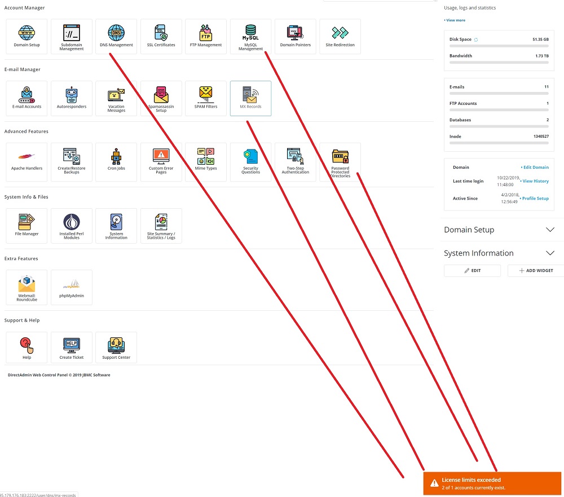564x497 pixels.
Task: Open DNS Management
Action: coord(116,36)
